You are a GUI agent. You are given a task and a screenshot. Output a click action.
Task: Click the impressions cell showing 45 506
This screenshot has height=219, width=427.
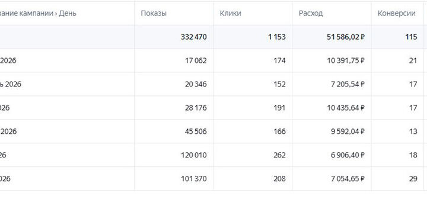click(196, 131)
